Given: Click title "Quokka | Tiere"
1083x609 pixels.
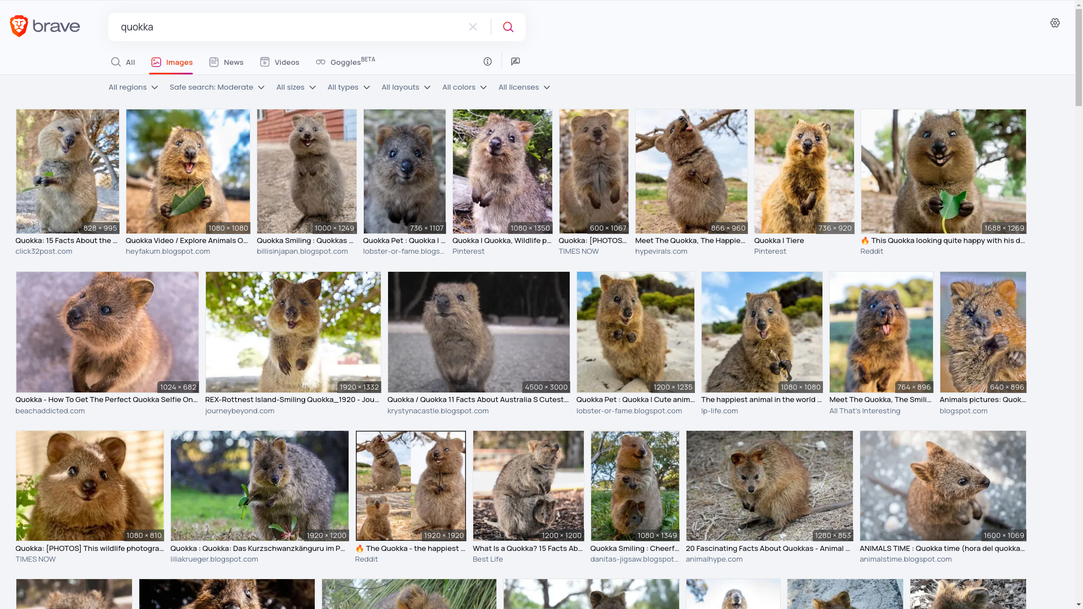Looking at the screenshot, I should 779,241.
